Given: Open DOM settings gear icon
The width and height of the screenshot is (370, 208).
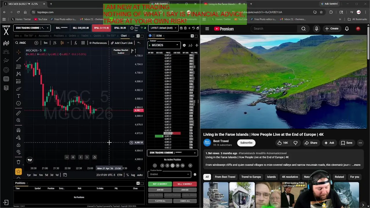Looking at the screenshot, I should [x=184, y=45].
